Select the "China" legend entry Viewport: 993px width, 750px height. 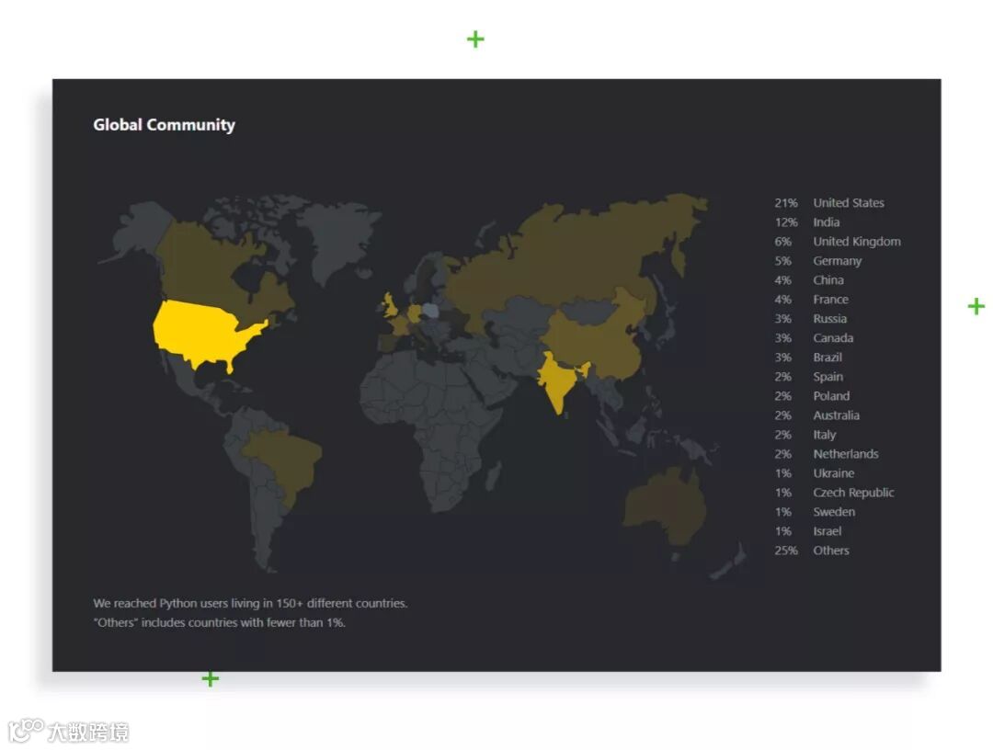(827, 279)
